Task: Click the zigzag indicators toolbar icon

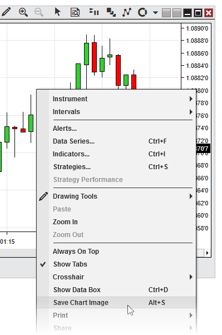Action: pos(127,12)
